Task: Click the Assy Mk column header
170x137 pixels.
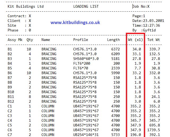Action: tap(15, 40)
